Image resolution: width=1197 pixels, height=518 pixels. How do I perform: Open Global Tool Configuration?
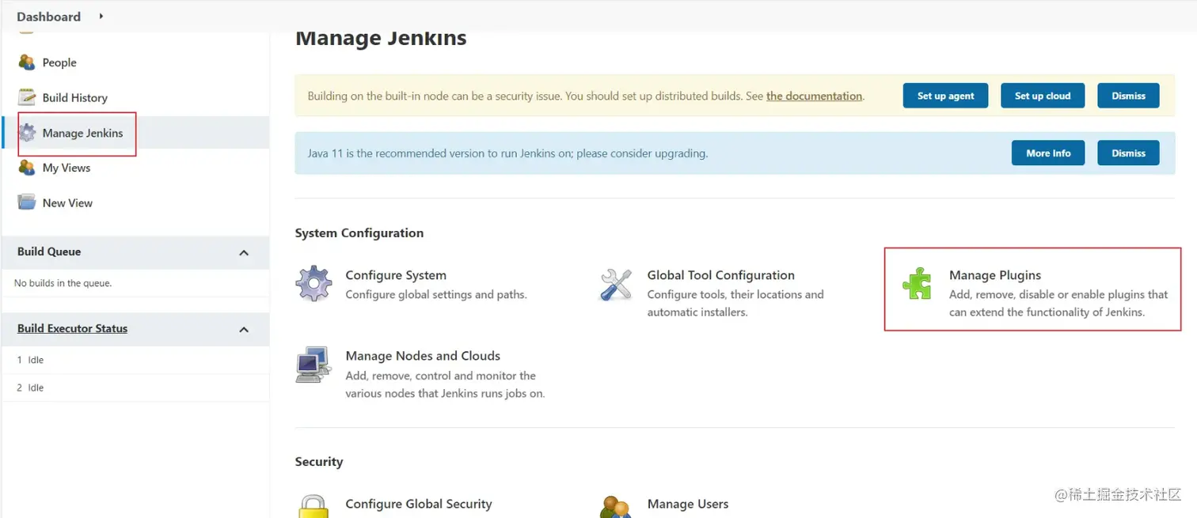[721, 275]
